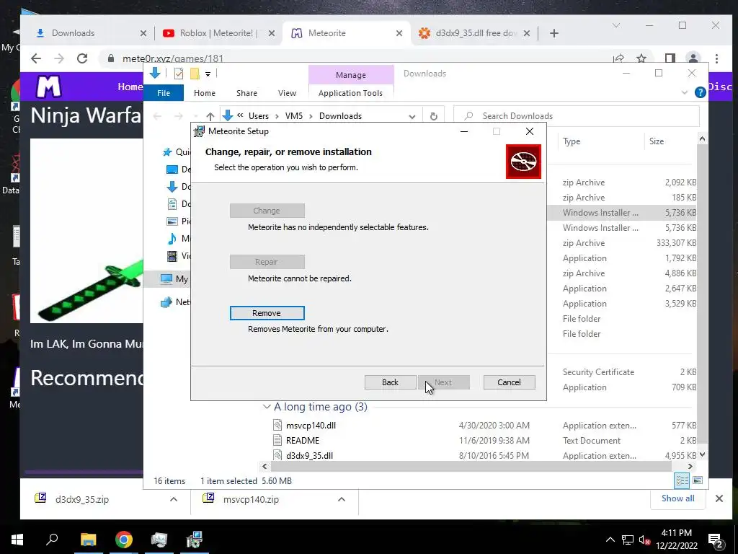This screenshot has width=738, height=554.
Task: Select the d3dx9_35.dll file
Action: coord(309,456)
